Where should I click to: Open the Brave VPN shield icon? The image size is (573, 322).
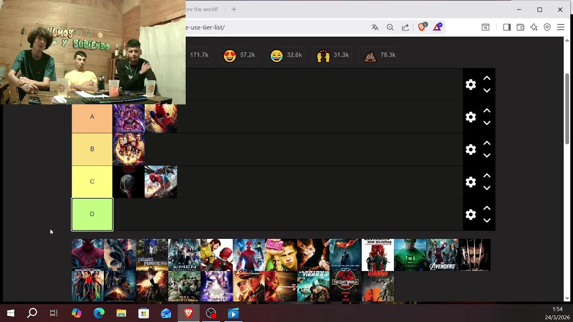(x=547, y=27)
